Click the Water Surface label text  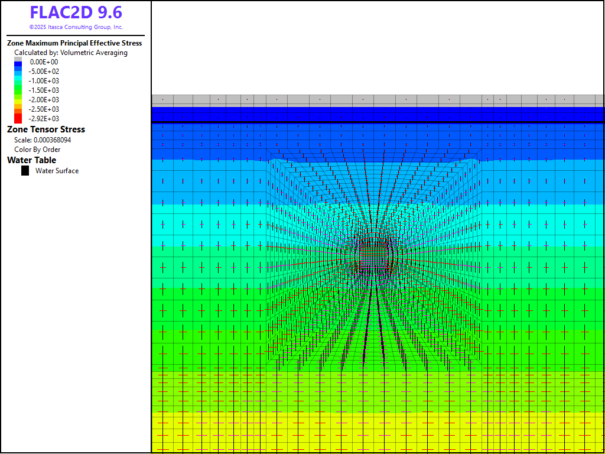pos(57,171)
